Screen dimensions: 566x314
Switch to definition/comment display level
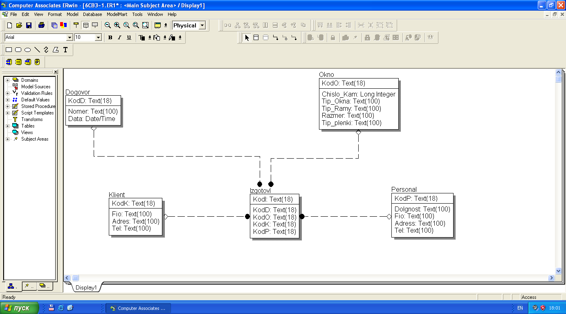[95, 25]
